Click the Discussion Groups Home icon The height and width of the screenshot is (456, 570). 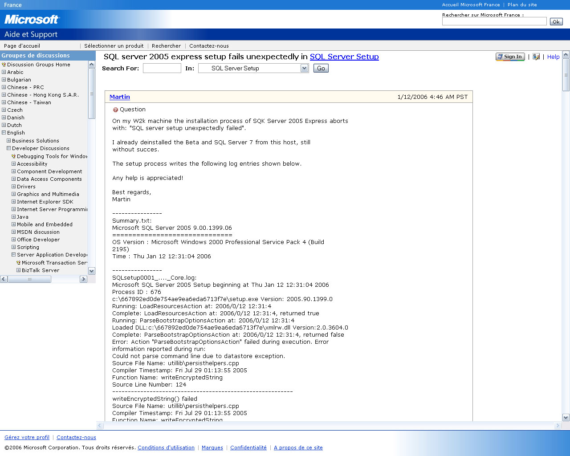click(4, 65)
